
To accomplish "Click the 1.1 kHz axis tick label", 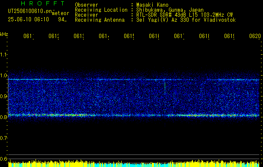I will (3, 54).
